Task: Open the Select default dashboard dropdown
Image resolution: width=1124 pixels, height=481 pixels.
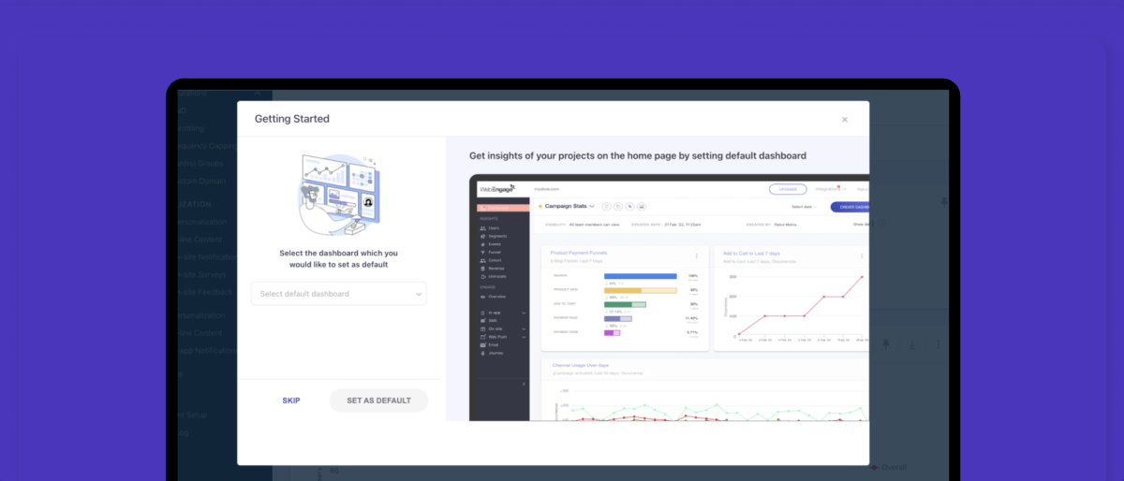Action: [338, 294]
